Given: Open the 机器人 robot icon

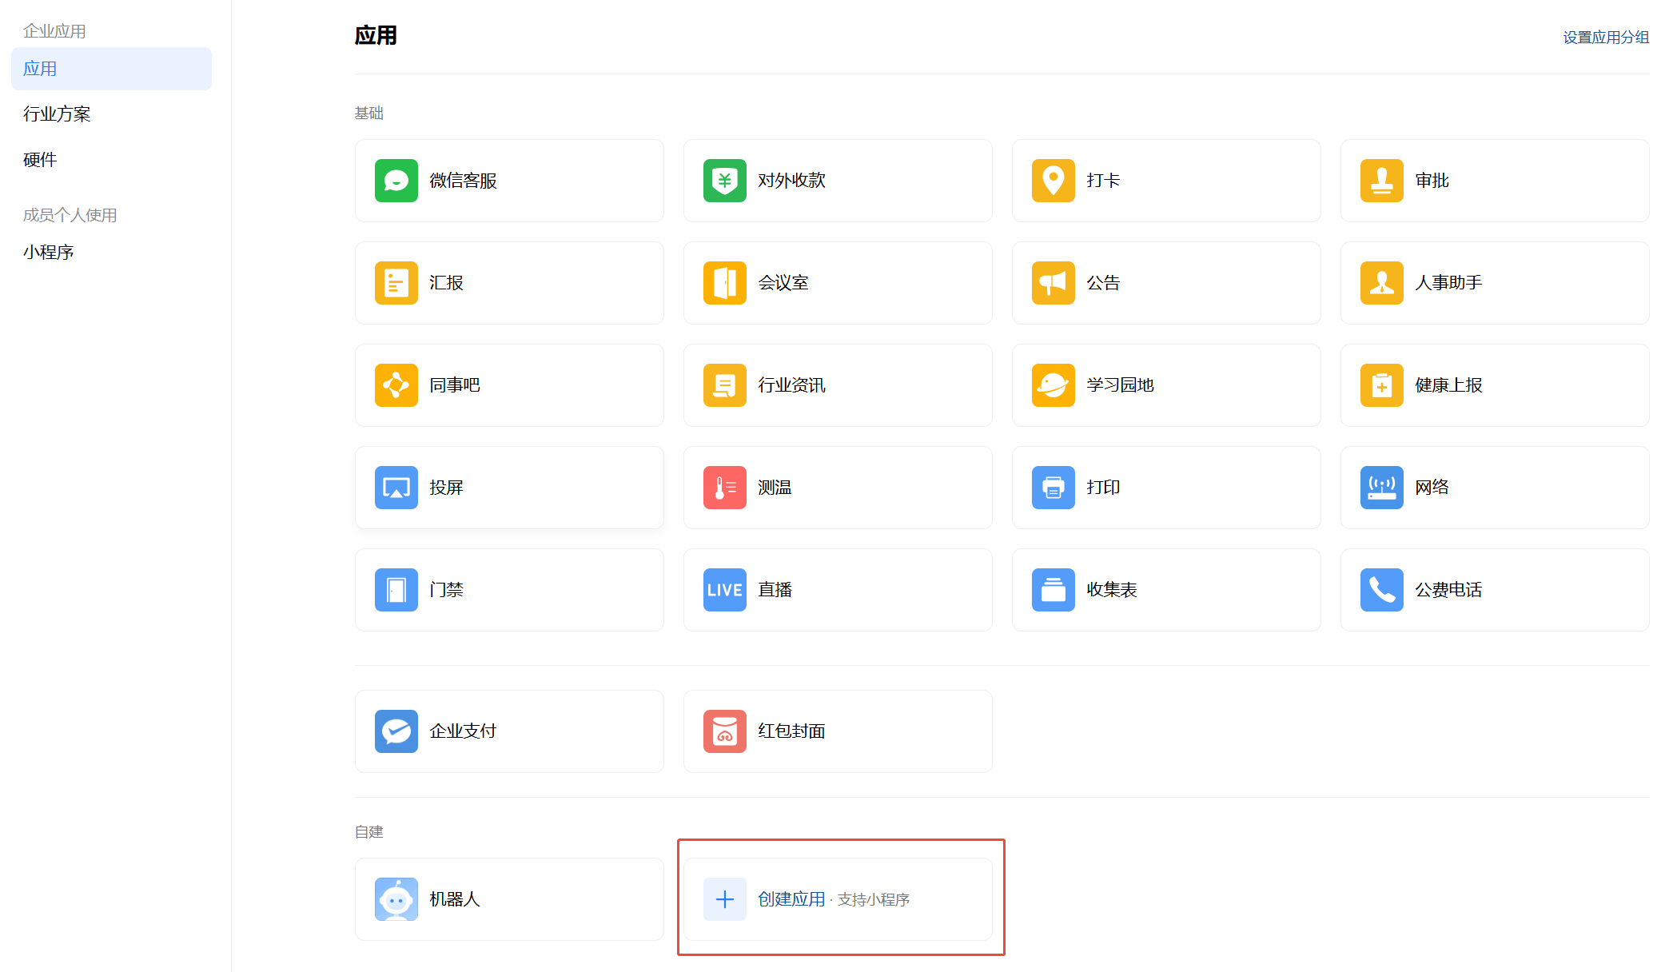Looking at the screenshot, I should coord(396,899).
